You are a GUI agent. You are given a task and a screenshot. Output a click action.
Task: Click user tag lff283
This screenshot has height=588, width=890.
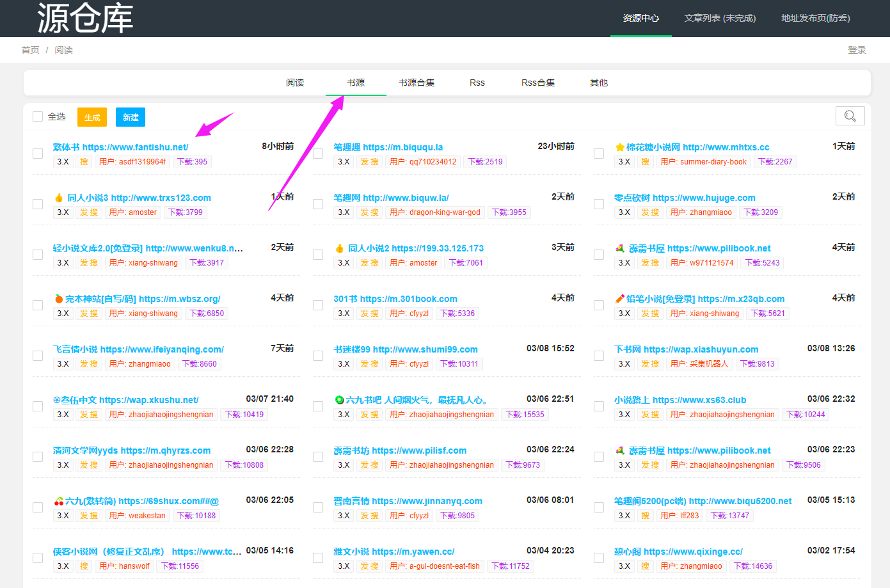click(x=679, y=516)
